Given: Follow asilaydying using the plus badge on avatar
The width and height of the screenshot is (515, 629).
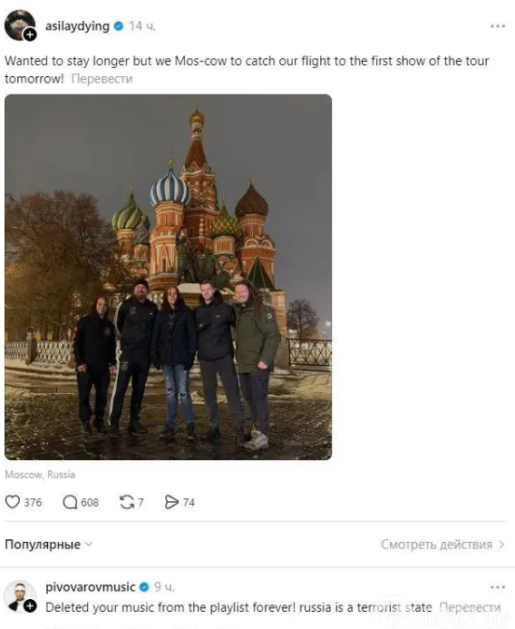Looking at the screenshot, I should click(30, 34).
